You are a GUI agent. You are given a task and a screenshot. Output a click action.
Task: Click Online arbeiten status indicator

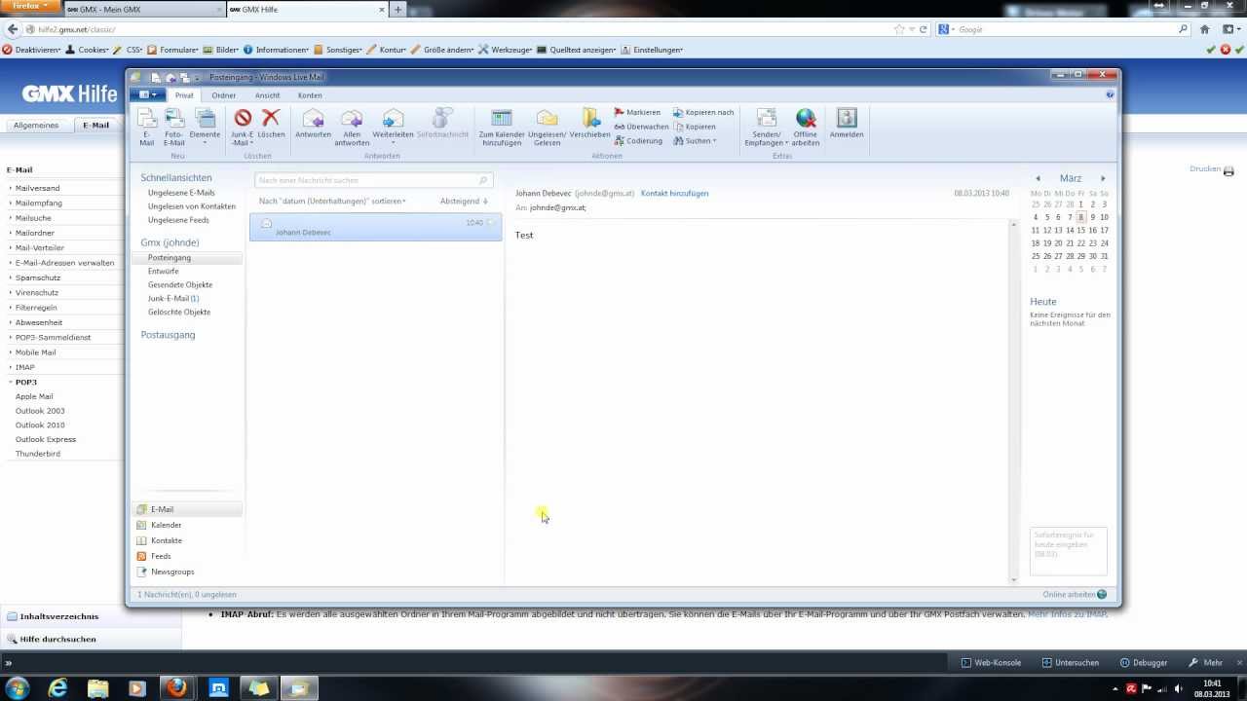pos(1075,594)
